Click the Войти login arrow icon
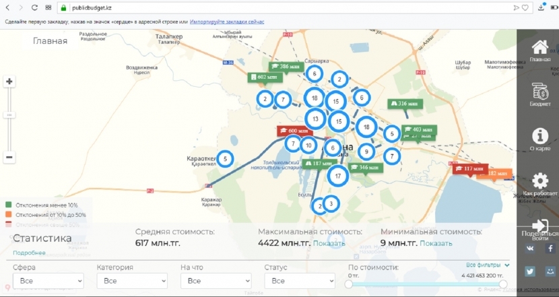 pos(539,226)
